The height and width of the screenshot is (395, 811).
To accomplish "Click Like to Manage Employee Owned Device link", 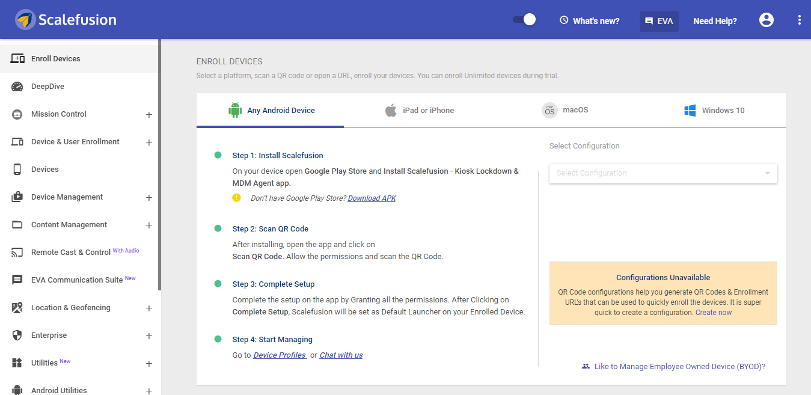I will [x=680, y=366].
